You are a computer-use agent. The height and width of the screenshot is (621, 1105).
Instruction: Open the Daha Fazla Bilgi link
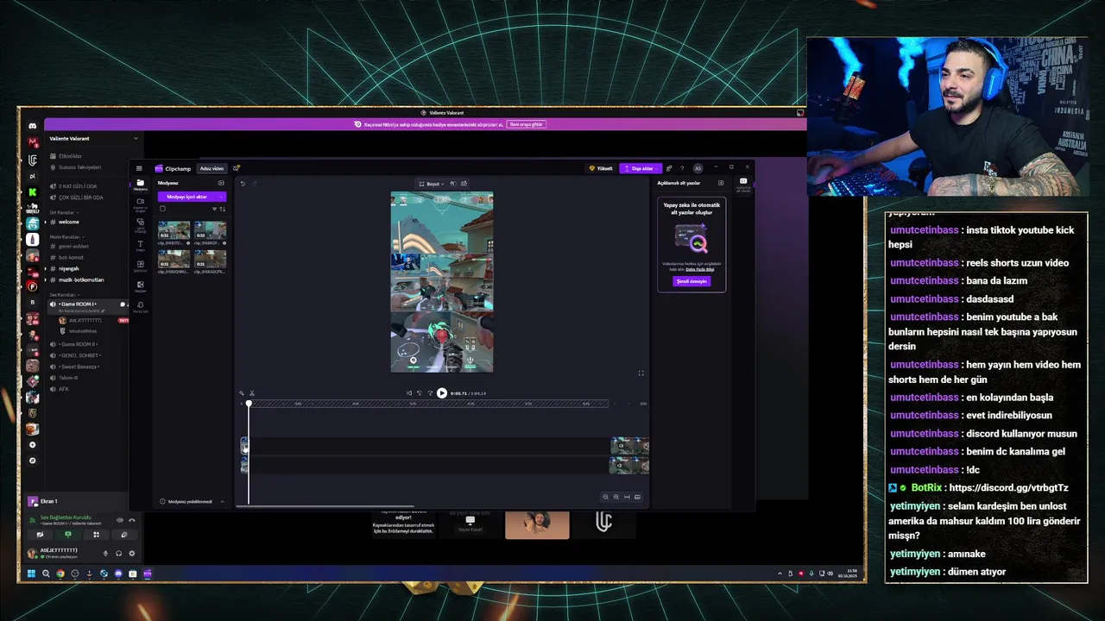(700, 269)
